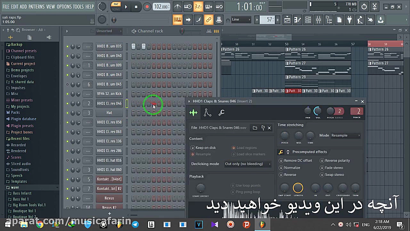Viewport: 410px width, 231px height.
Task: Open the Channel rack options arrow menu
Action: (x=67, y=31)
